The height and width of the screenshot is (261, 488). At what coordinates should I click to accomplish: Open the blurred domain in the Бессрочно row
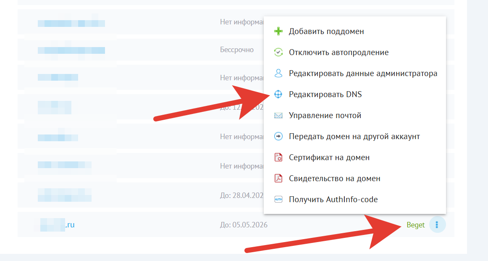(x=71, y=50)
